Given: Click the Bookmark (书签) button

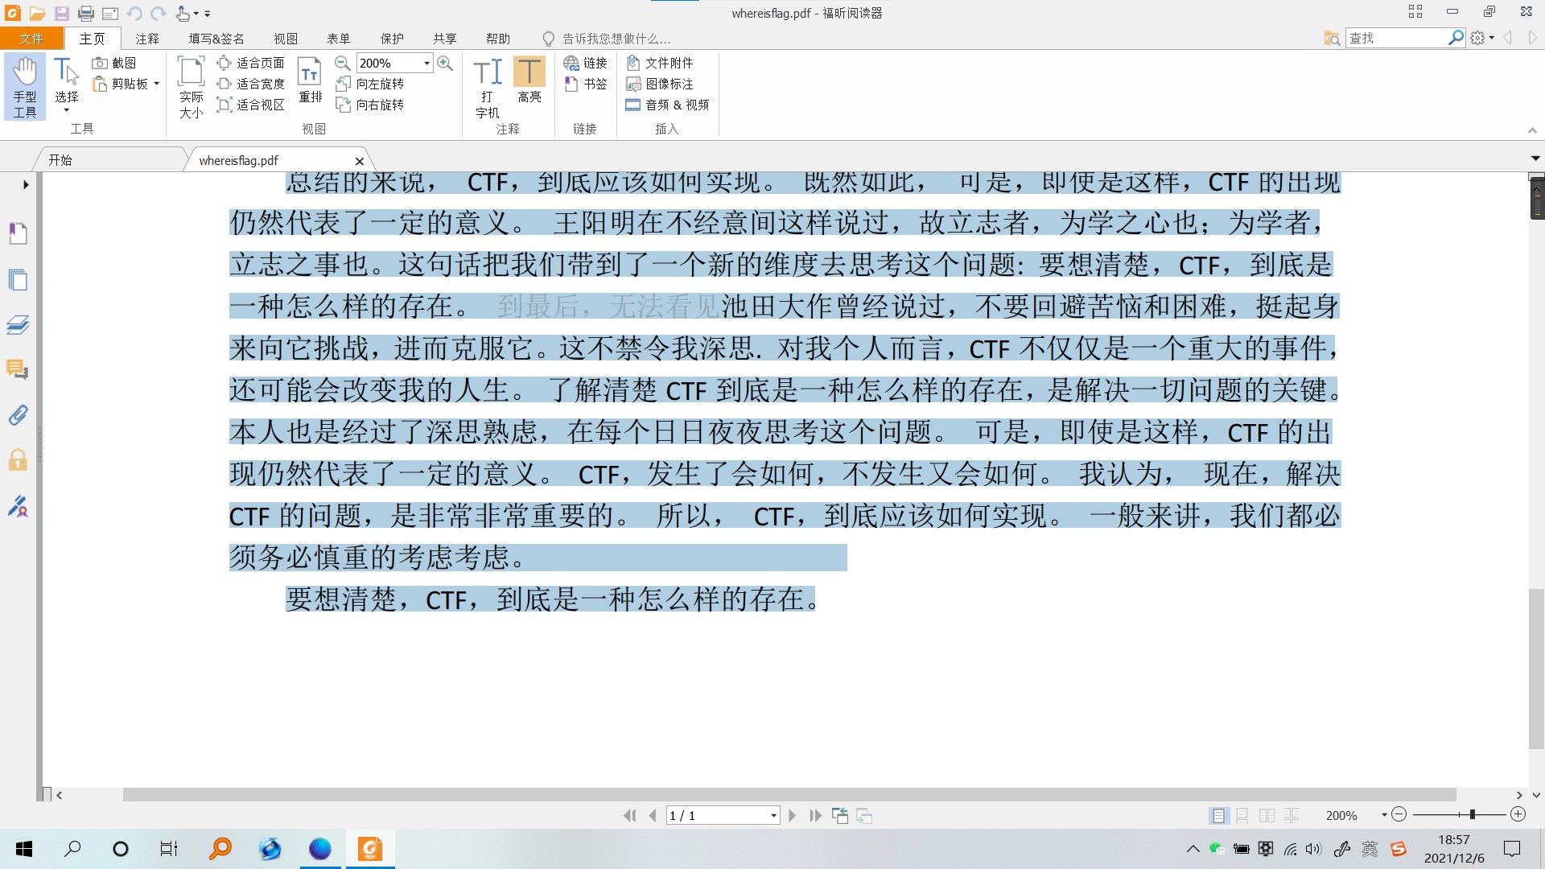Looking at the screenshot, I should 586,84.
